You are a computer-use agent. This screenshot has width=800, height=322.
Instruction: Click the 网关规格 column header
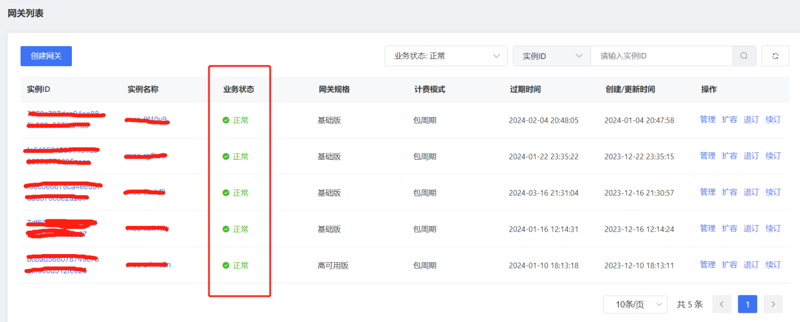click(x=334, y=89)
